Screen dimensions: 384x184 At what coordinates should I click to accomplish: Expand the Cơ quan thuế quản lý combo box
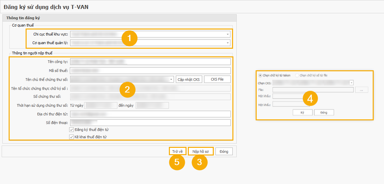[228, 43]
